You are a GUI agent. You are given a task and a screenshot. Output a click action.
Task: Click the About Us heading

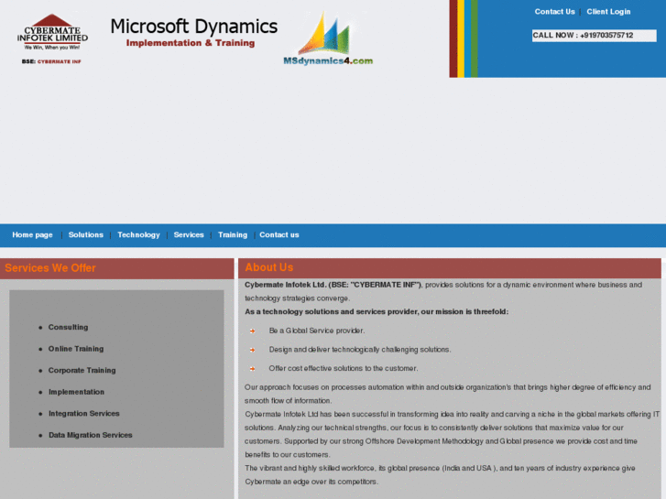[268, 267]
